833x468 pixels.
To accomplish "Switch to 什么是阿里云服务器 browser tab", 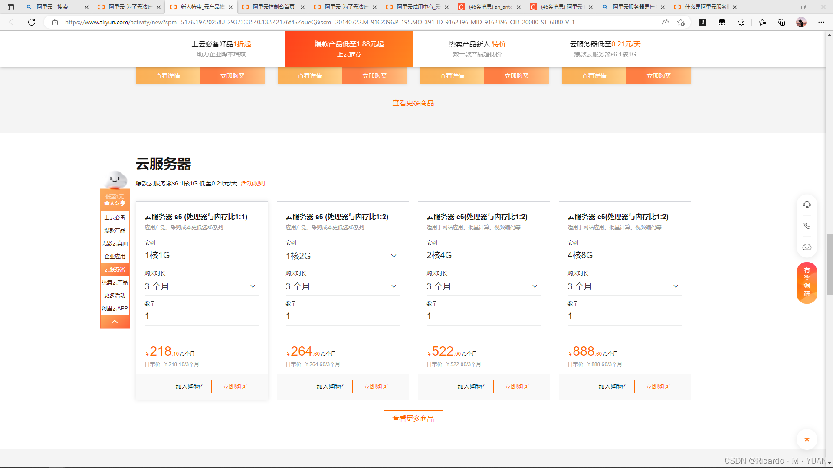I will pos(705,7).
